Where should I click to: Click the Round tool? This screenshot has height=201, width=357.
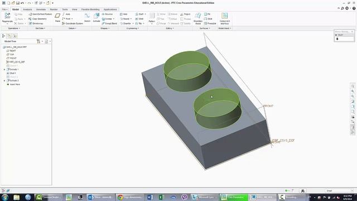[x=126, y=18]
